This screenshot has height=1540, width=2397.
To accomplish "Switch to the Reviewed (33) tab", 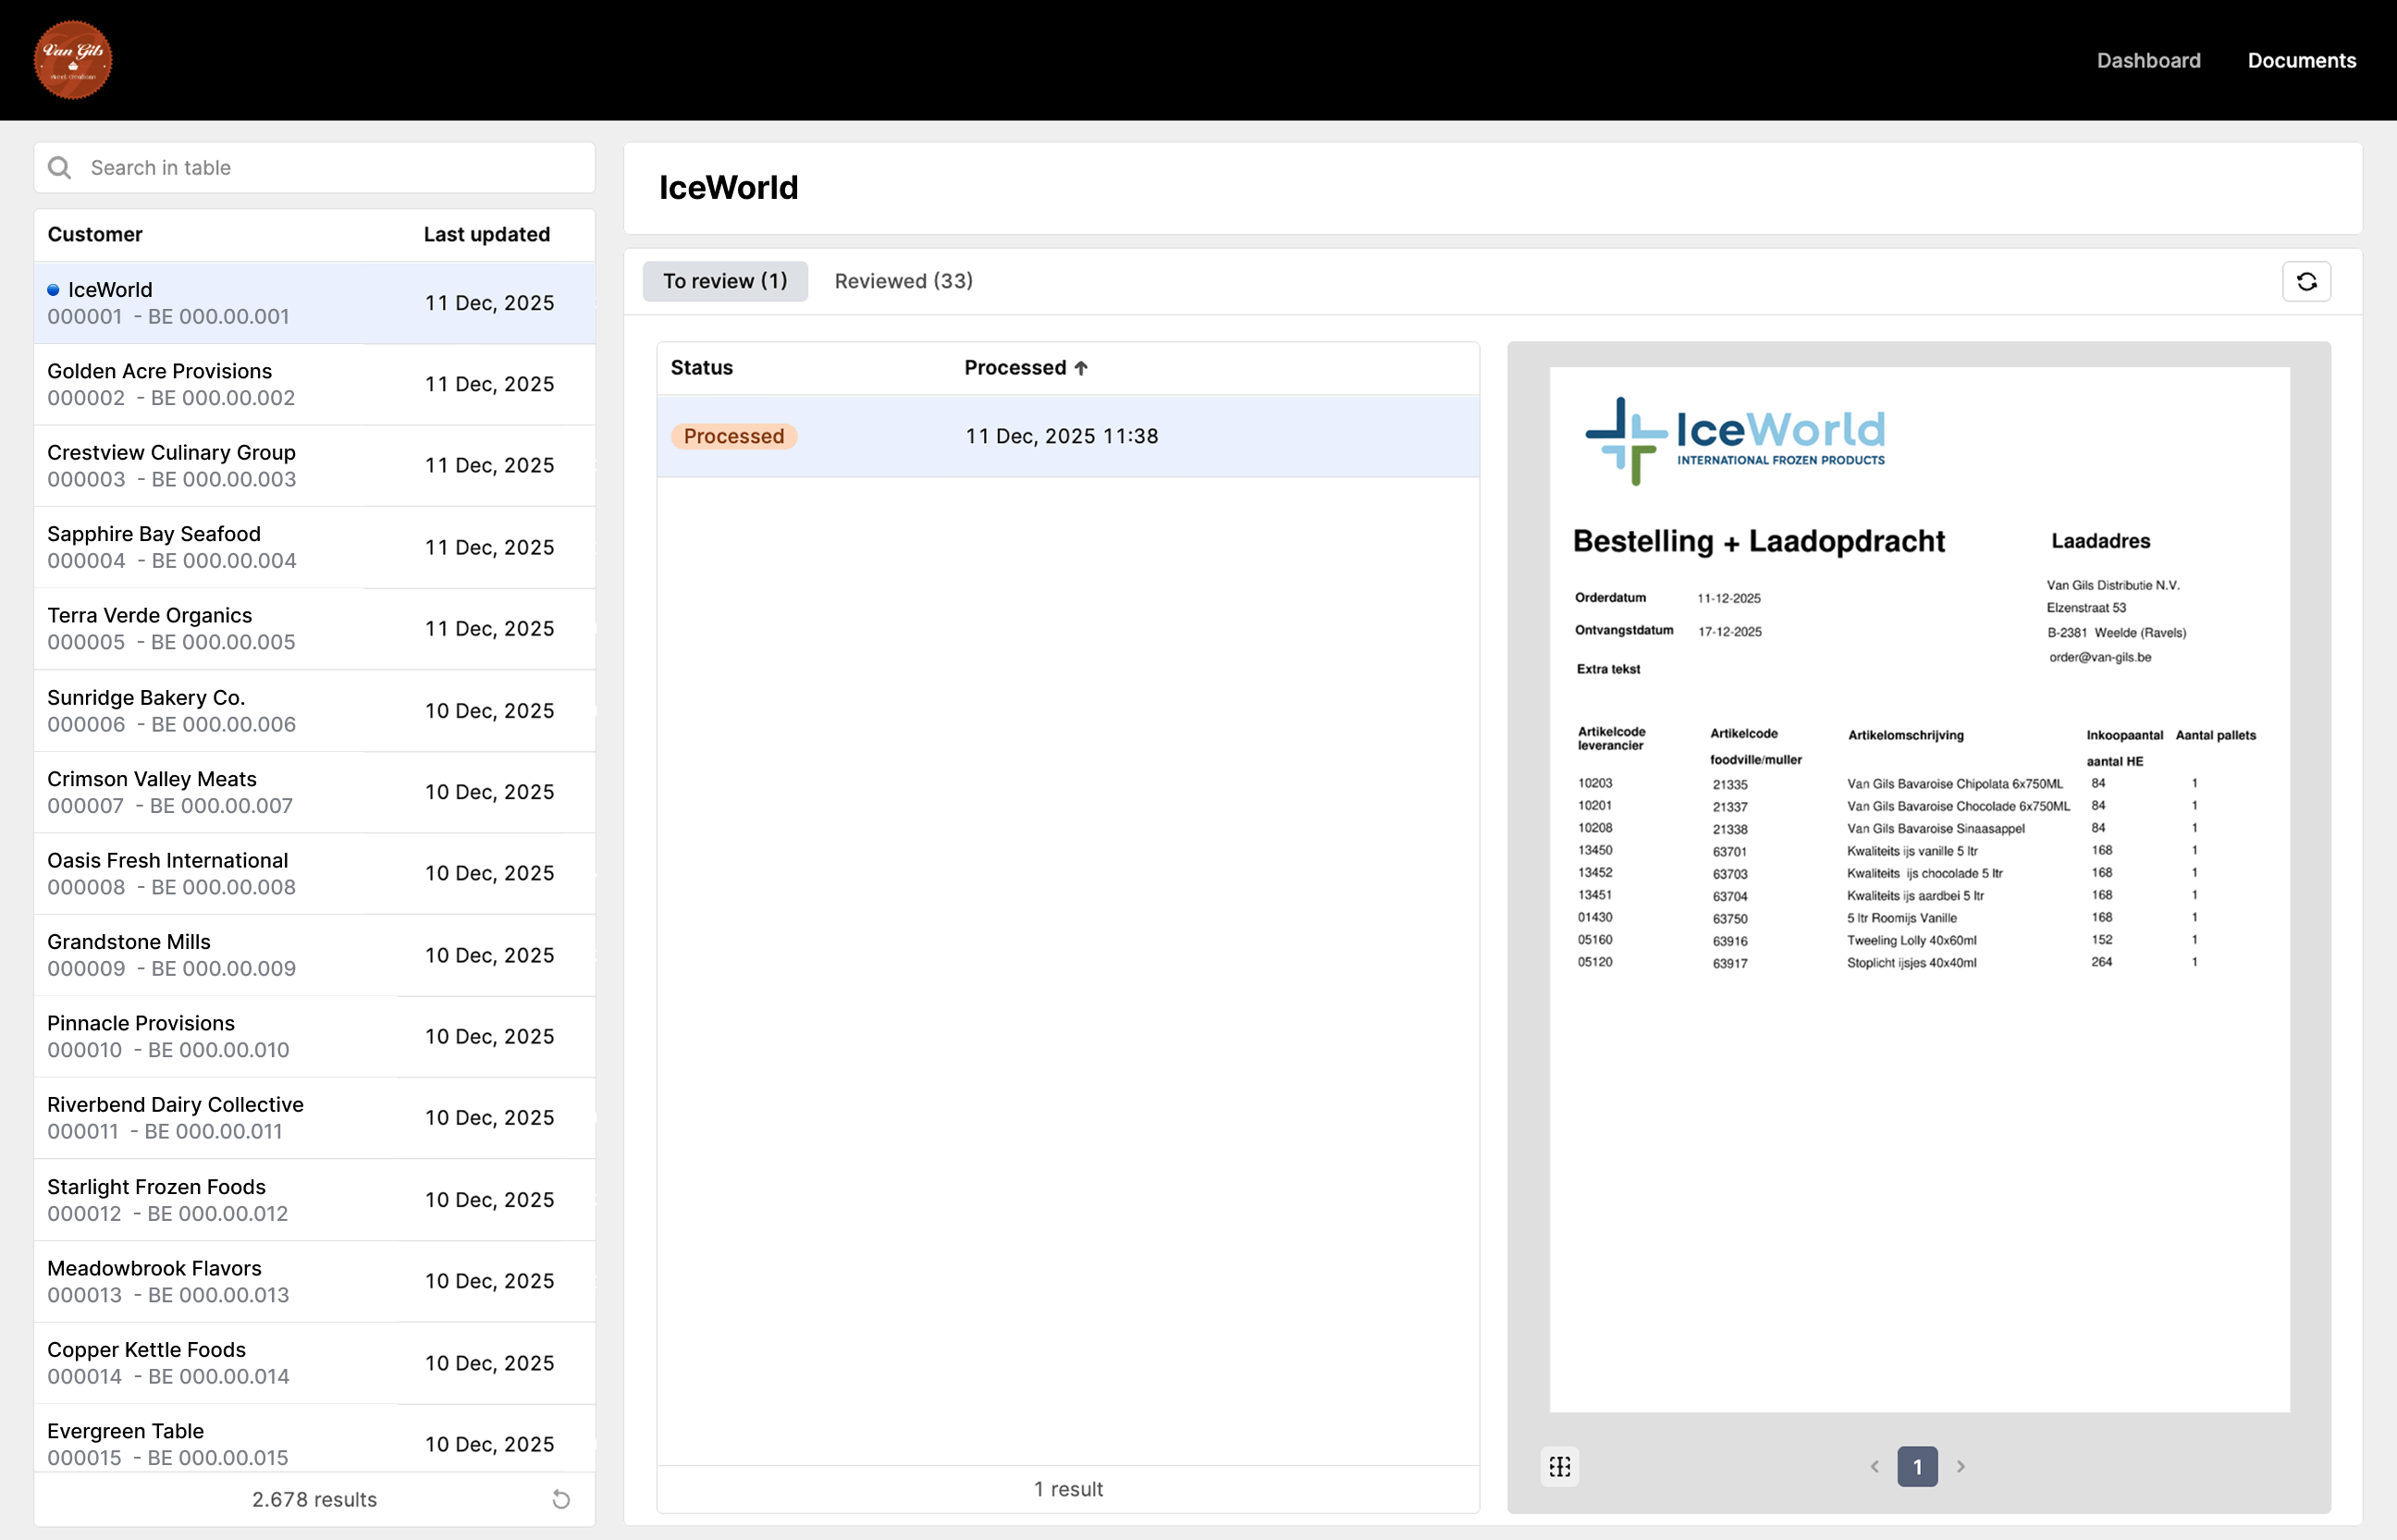I will pyautogui.click(x=903, y=281).
